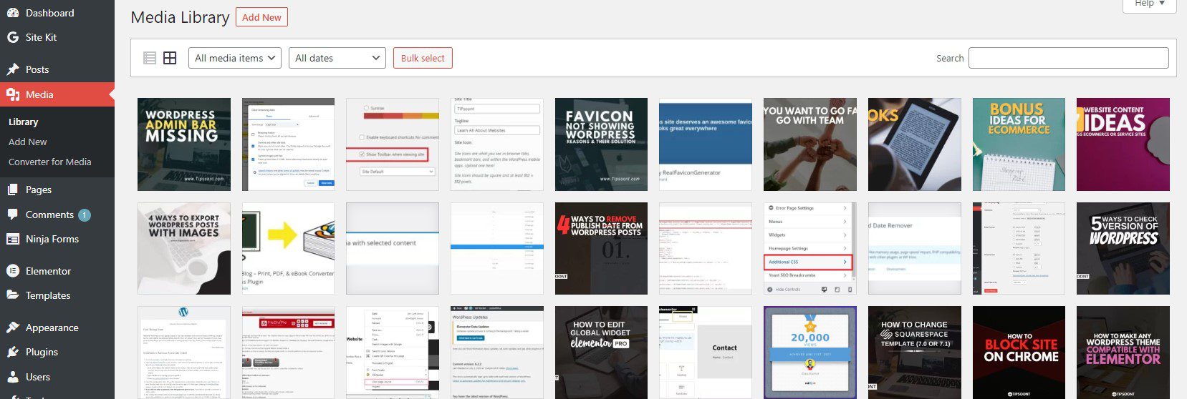This screenshot has width=1187, height=399.
Task: Open 4 Ways to Export WordPress Posts thumbnail
Action: coord(184,248)
